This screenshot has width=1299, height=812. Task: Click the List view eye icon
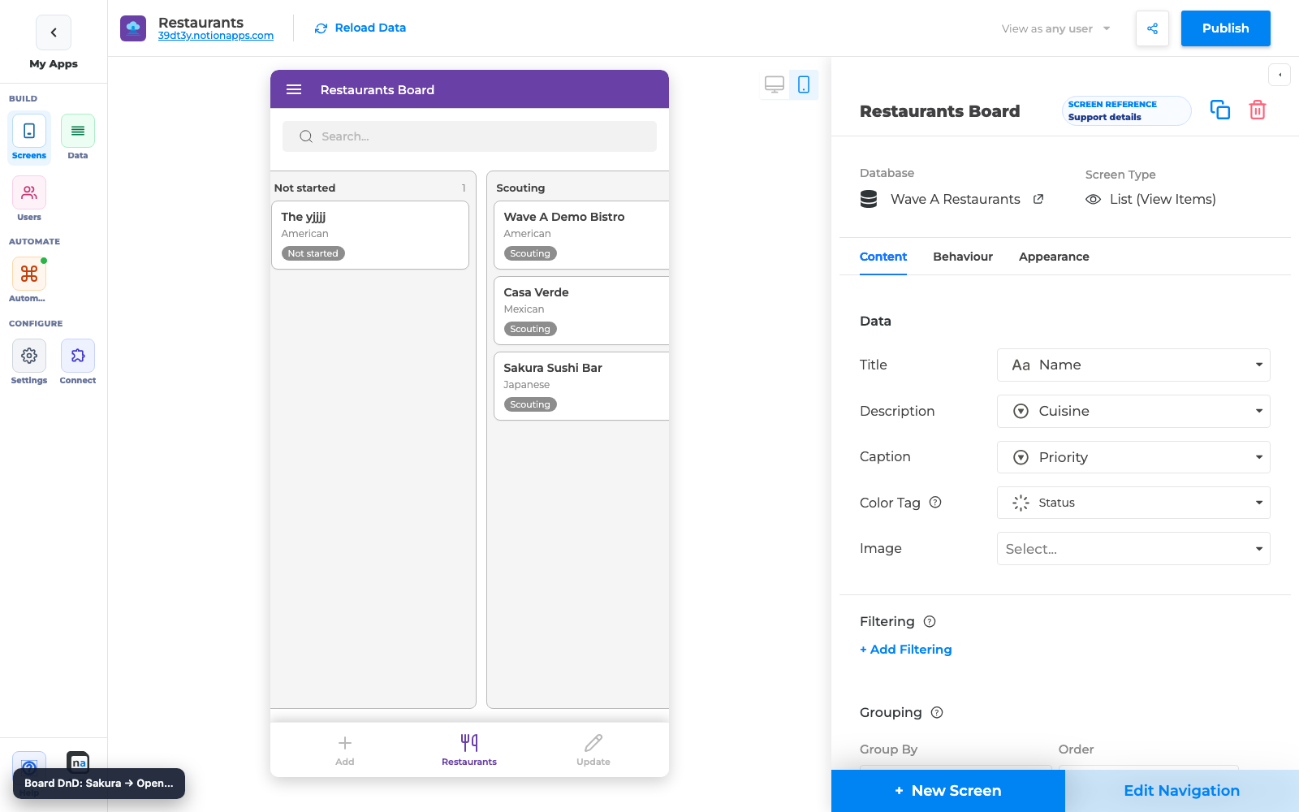click(x=1094, y=199)
